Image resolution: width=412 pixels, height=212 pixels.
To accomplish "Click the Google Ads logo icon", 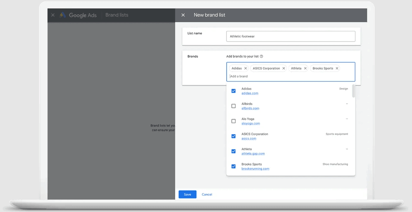I will pyautogui.click(x=62, y=15).
